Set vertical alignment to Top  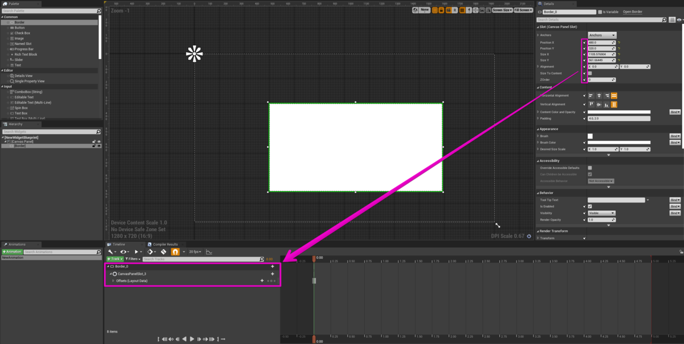click(591, 104)
